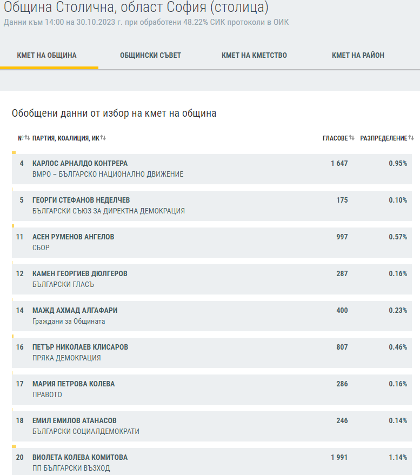Click МАРИЯ ПЕТРОВА КОЛЕВА candidate name
This screenshot has width=420, height=475.
(x=74, y=384)
